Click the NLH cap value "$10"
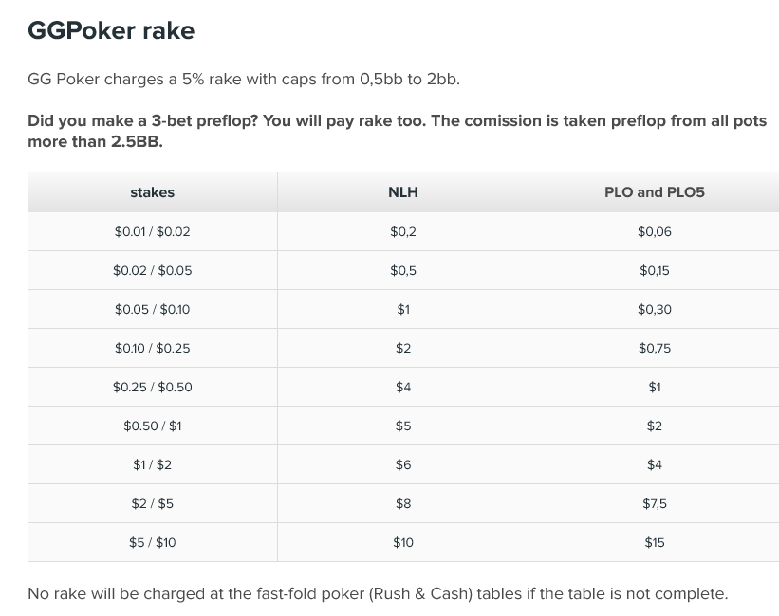This screenshot has width=779, height=616. tap(403, 542)
